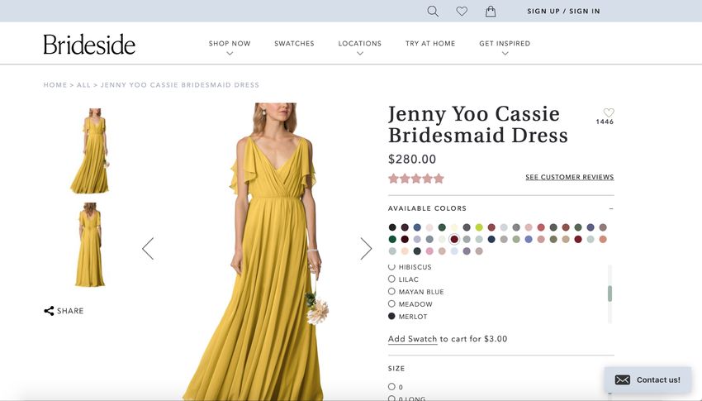Click the envelope icon in Contact us
The width and height of the screenshot is (702, 401).
coord(623,380)
